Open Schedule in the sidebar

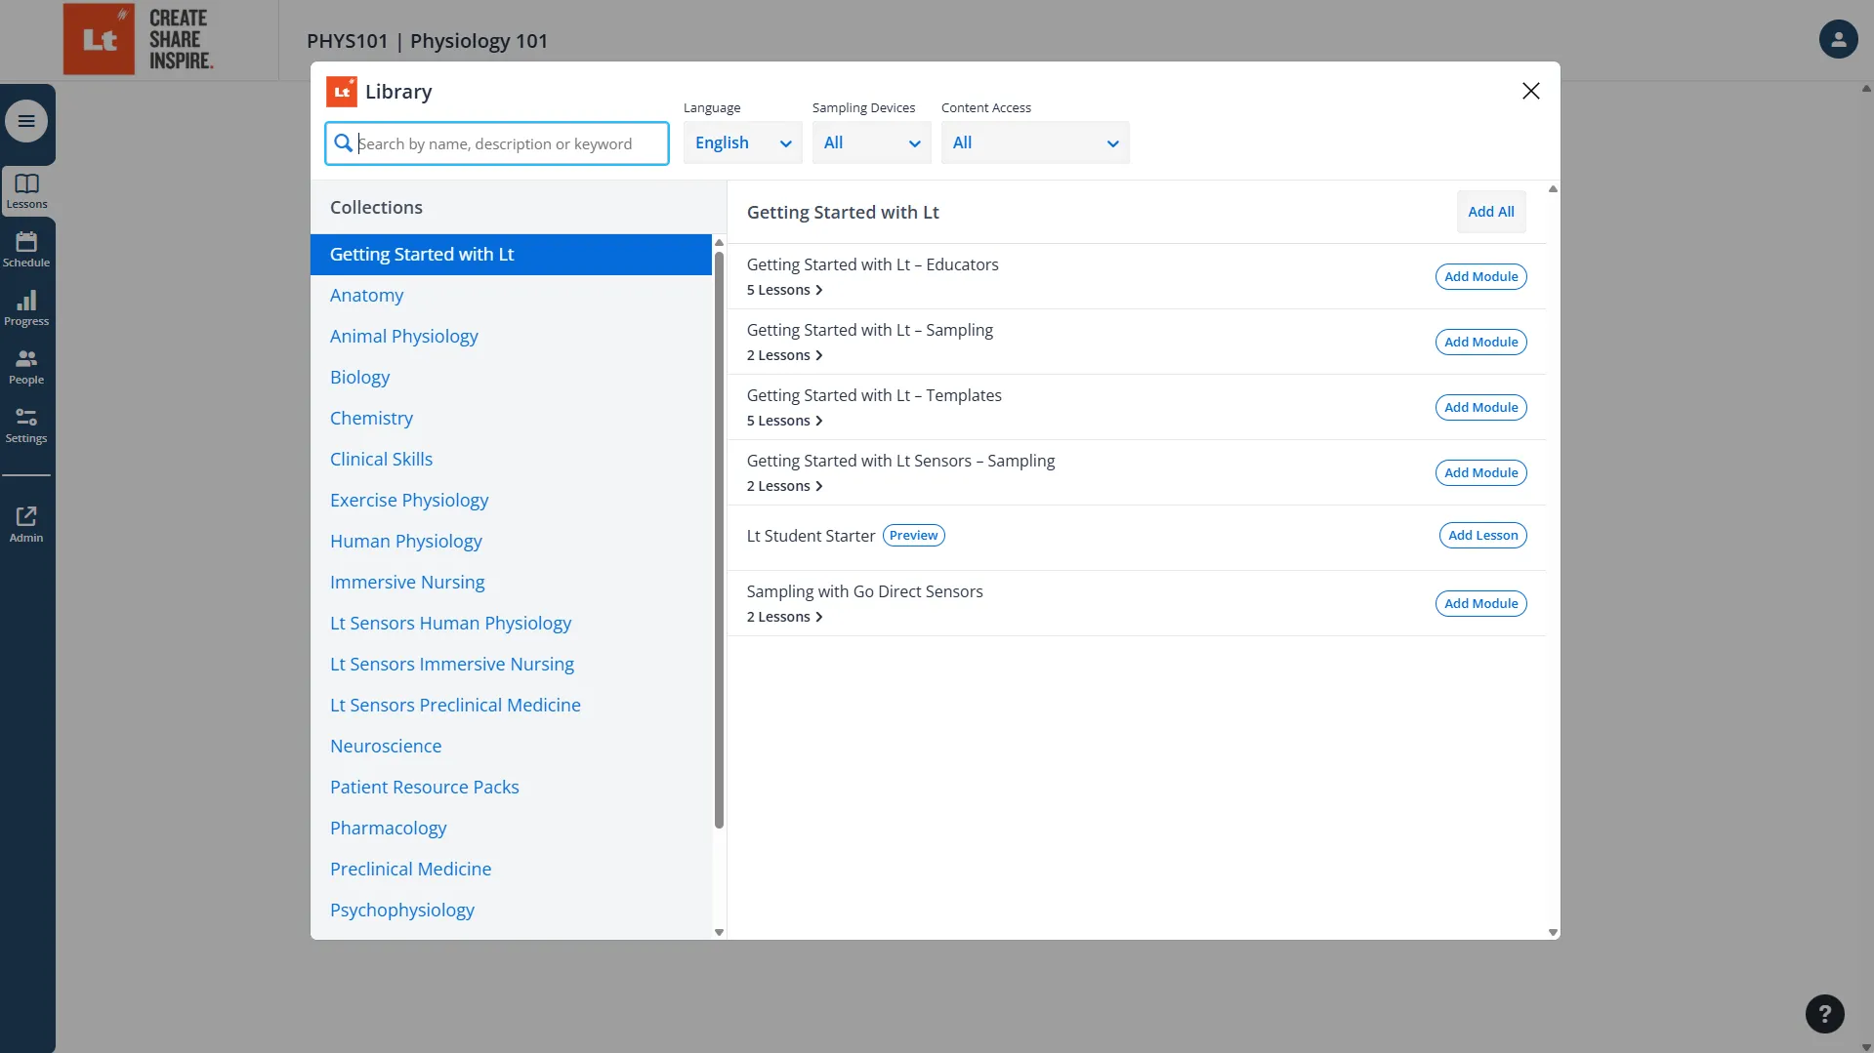point(26,250)
